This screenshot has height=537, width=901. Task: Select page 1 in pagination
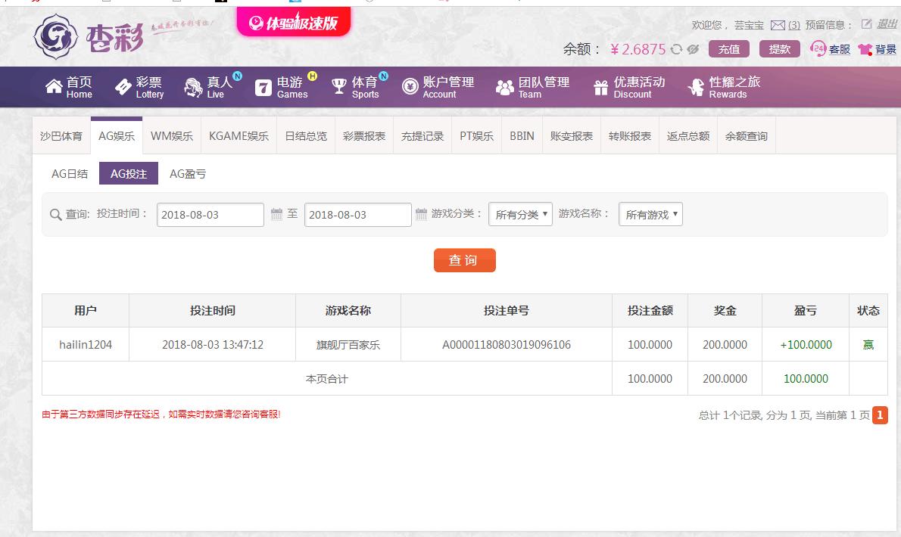(880, 415)
